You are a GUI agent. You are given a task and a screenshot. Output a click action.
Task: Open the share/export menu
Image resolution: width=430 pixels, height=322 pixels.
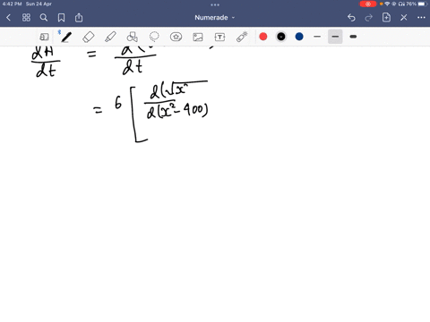coord(79,18)
